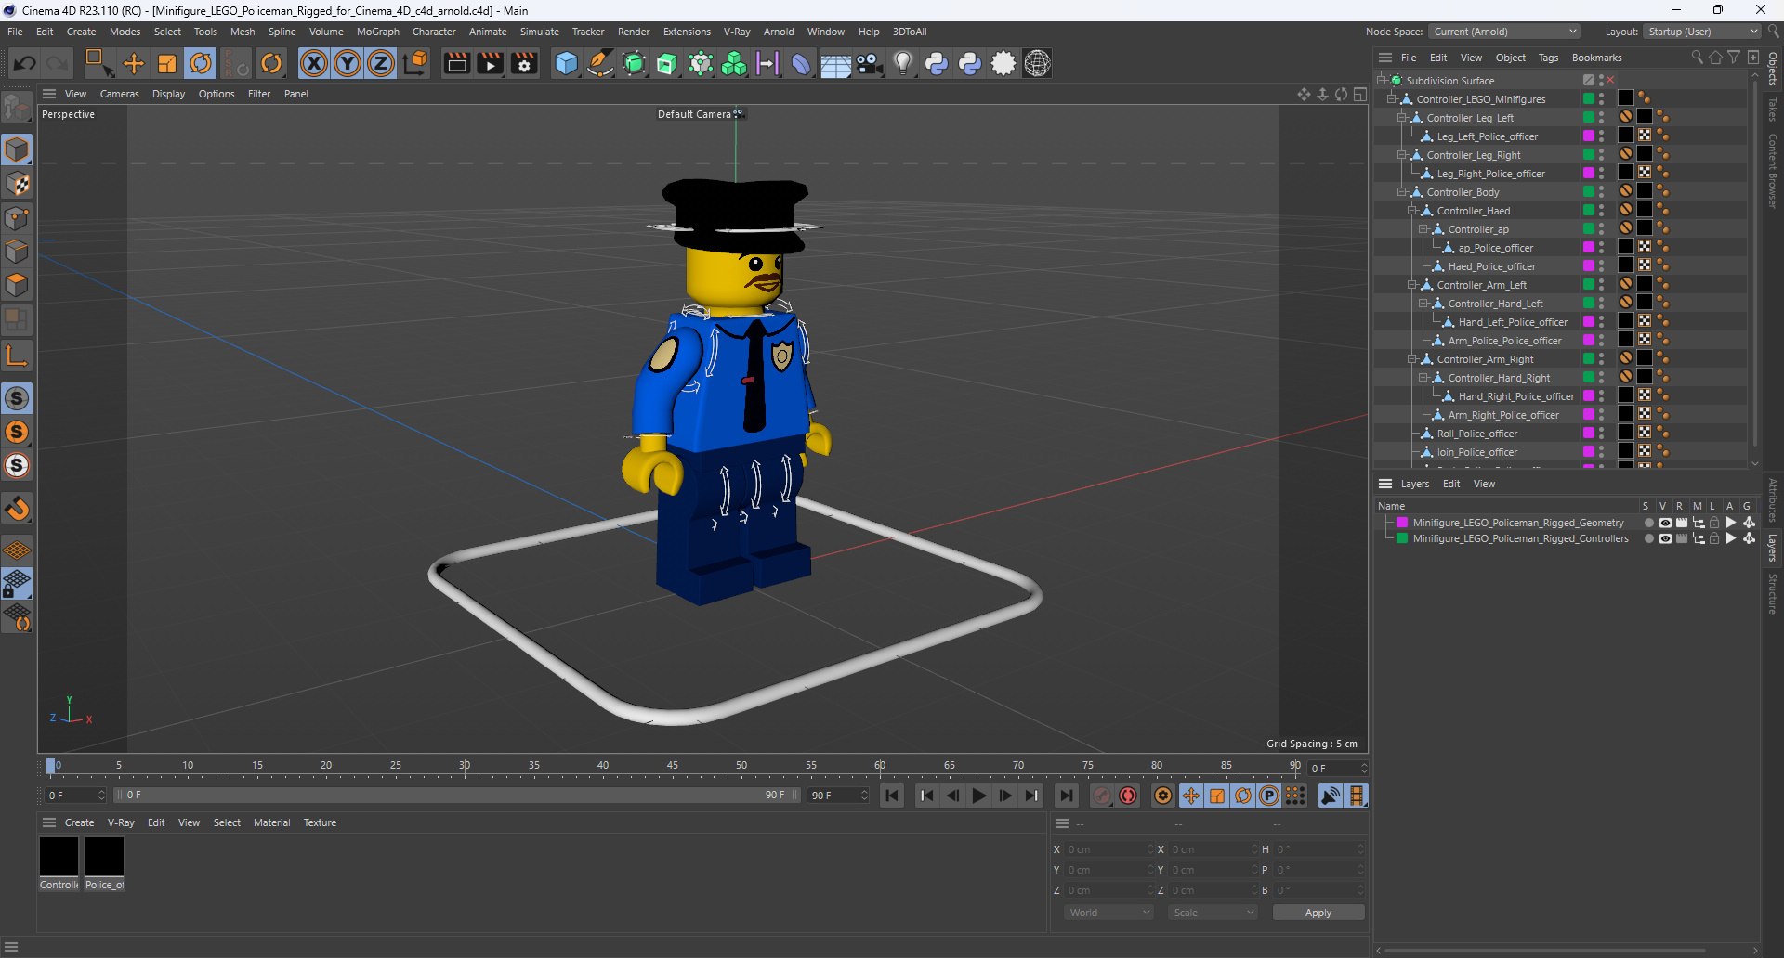1784x958 pixels.
Task: Click Render View clapperboard icon
Action: click(x=456, y=63)
